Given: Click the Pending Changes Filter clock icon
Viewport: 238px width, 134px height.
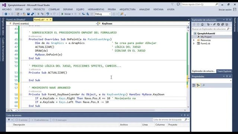Looking at the screenshot, I should tap(208, 25).
